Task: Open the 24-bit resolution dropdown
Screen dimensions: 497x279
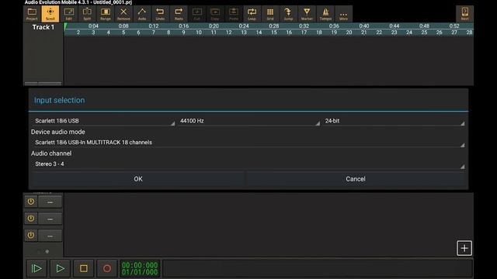Action: click(x=394, y=121)
